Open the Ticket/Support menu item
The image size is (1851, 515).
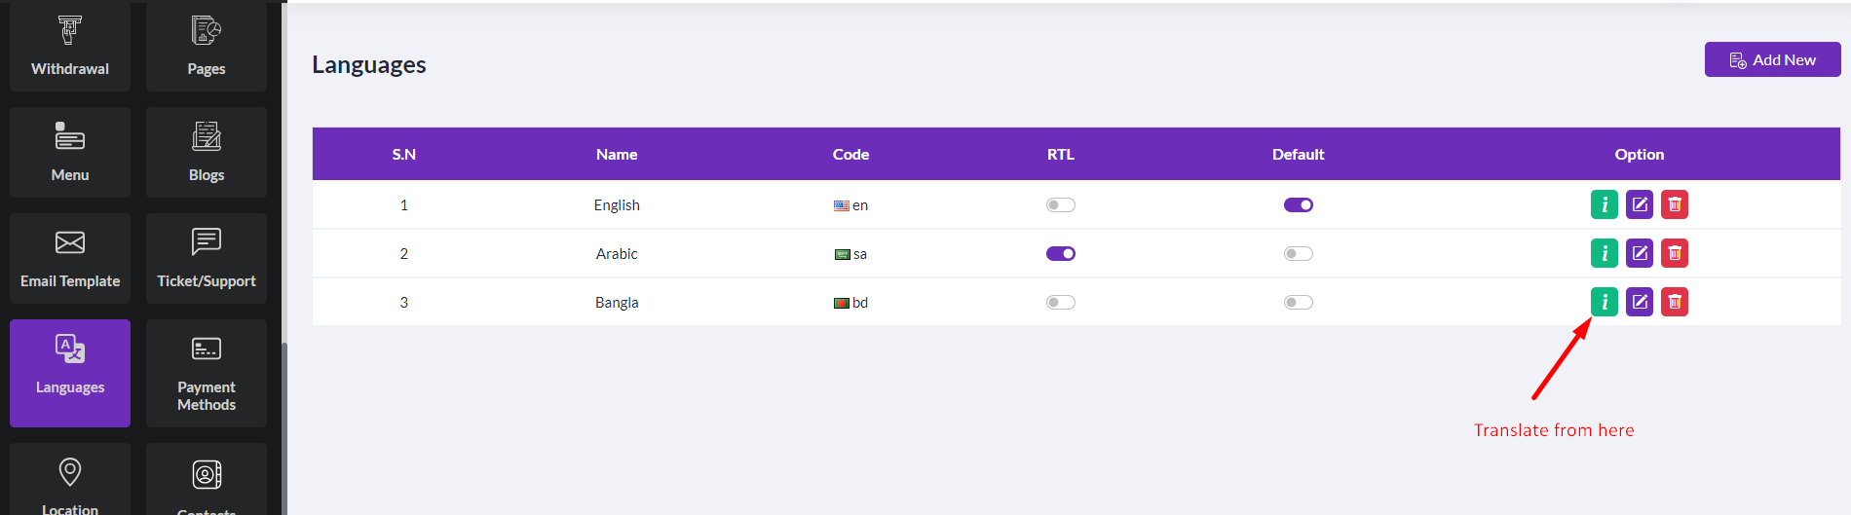[207, 258]
